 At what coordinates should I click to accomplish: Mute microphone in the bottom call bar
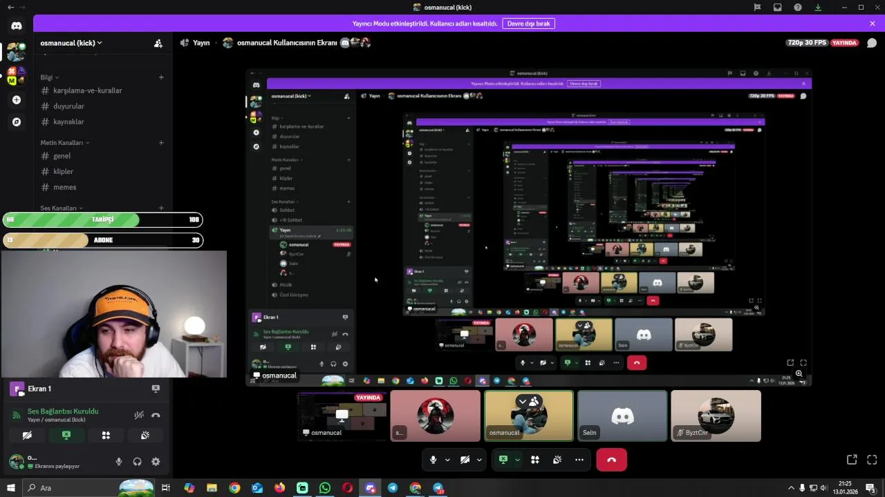click(434, 460)
